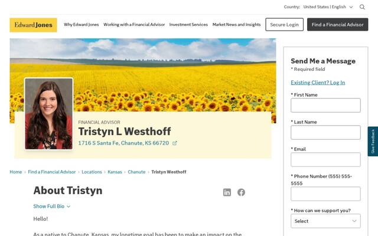Open Working with a Financial Advisor menu

(x=134, y=25)
